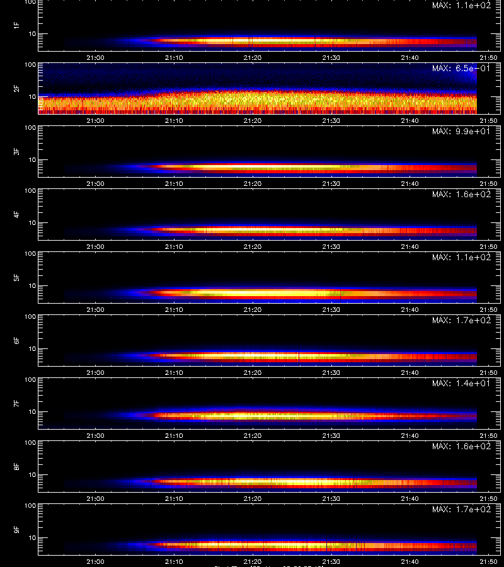Click the 21:40 tick label under 2F panel
This screenshot has height=567, width=504.
[x=409, y=121]
